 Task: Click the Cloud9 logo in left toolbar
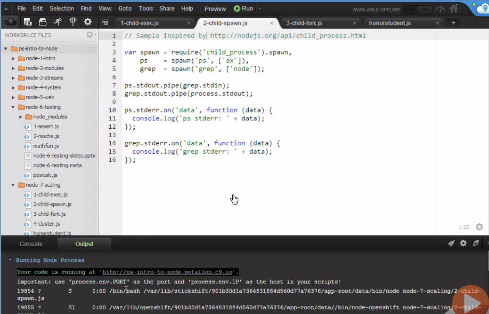pos(10,22)
